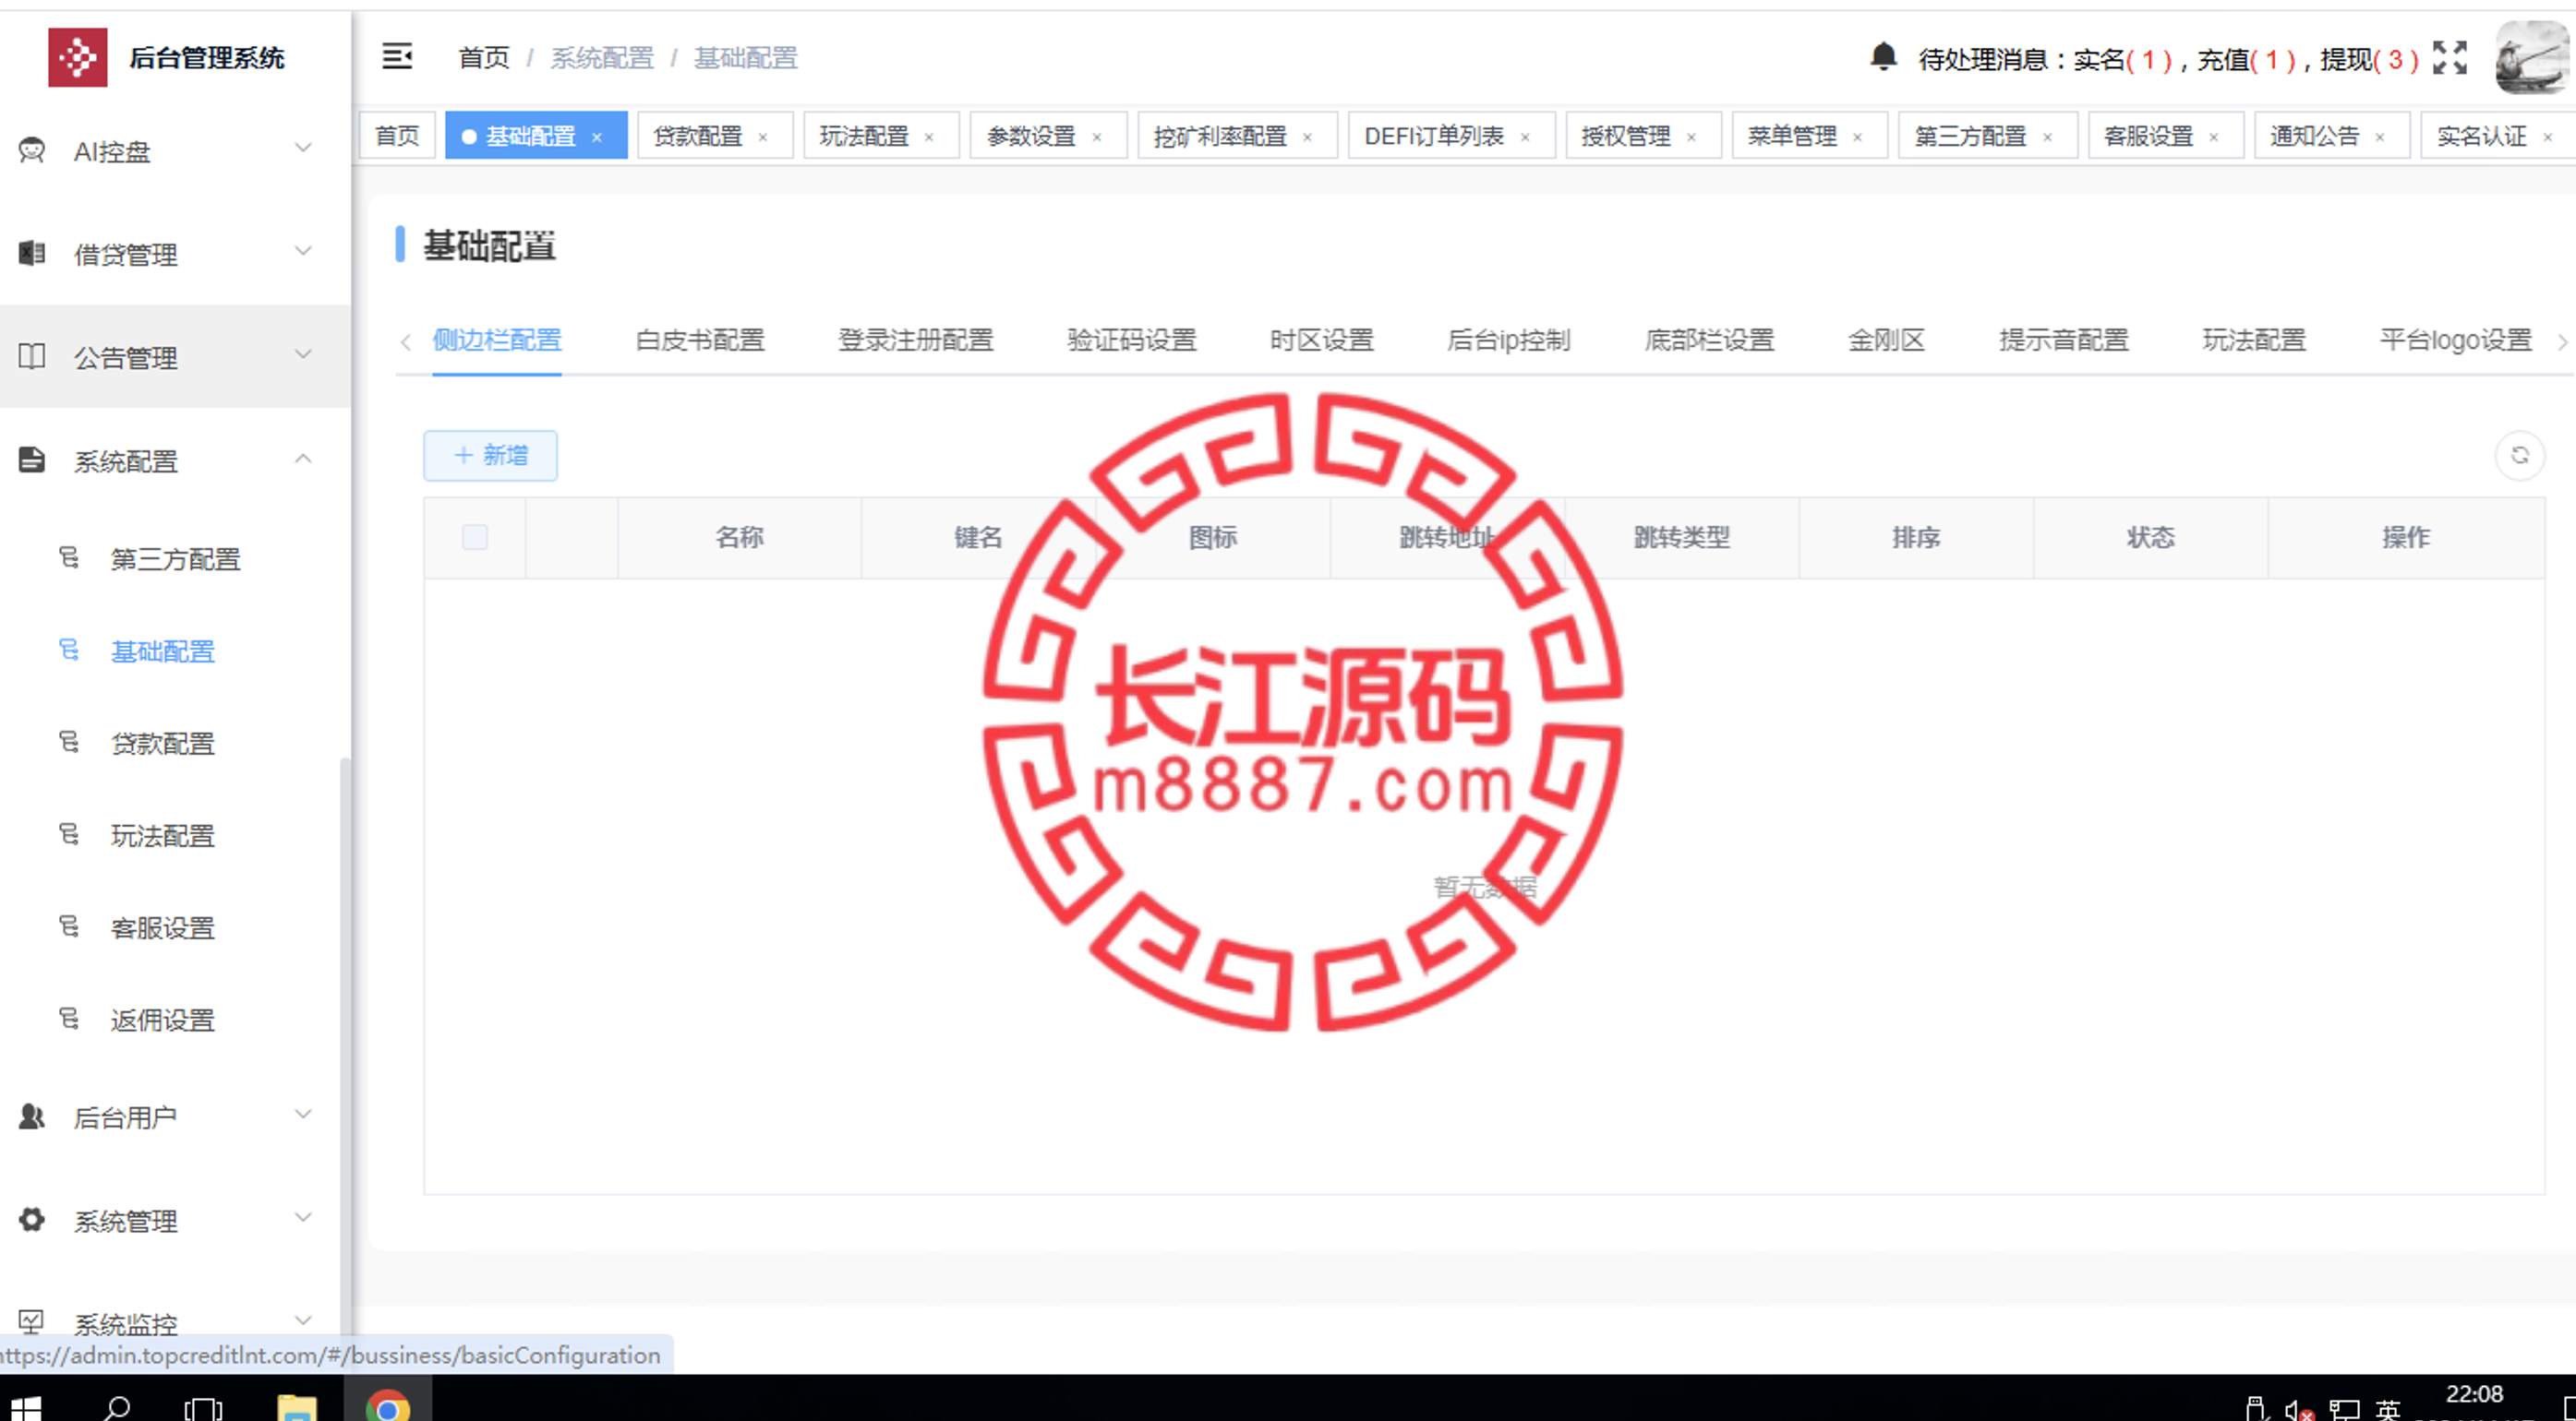The image size is (2576, 1421).
Task: Toggle the sidebar collapse hamburger icon
Action: coord(397,56)
